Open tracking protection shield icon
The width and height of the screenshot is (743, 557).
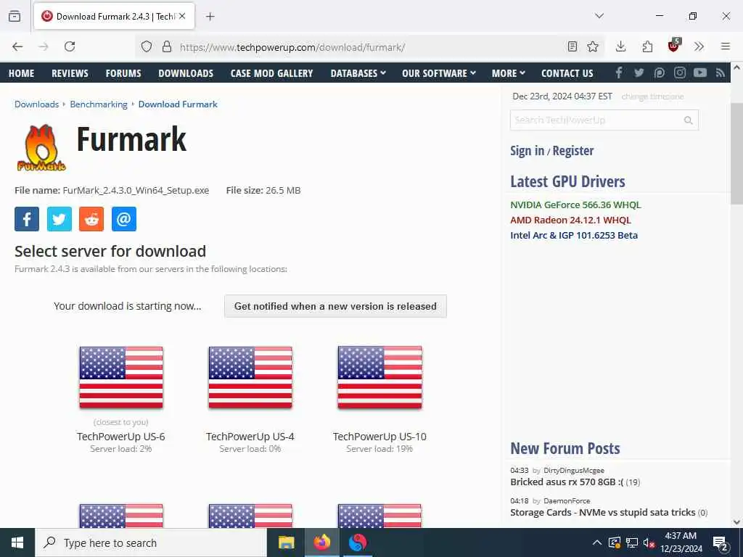point(147,46)
